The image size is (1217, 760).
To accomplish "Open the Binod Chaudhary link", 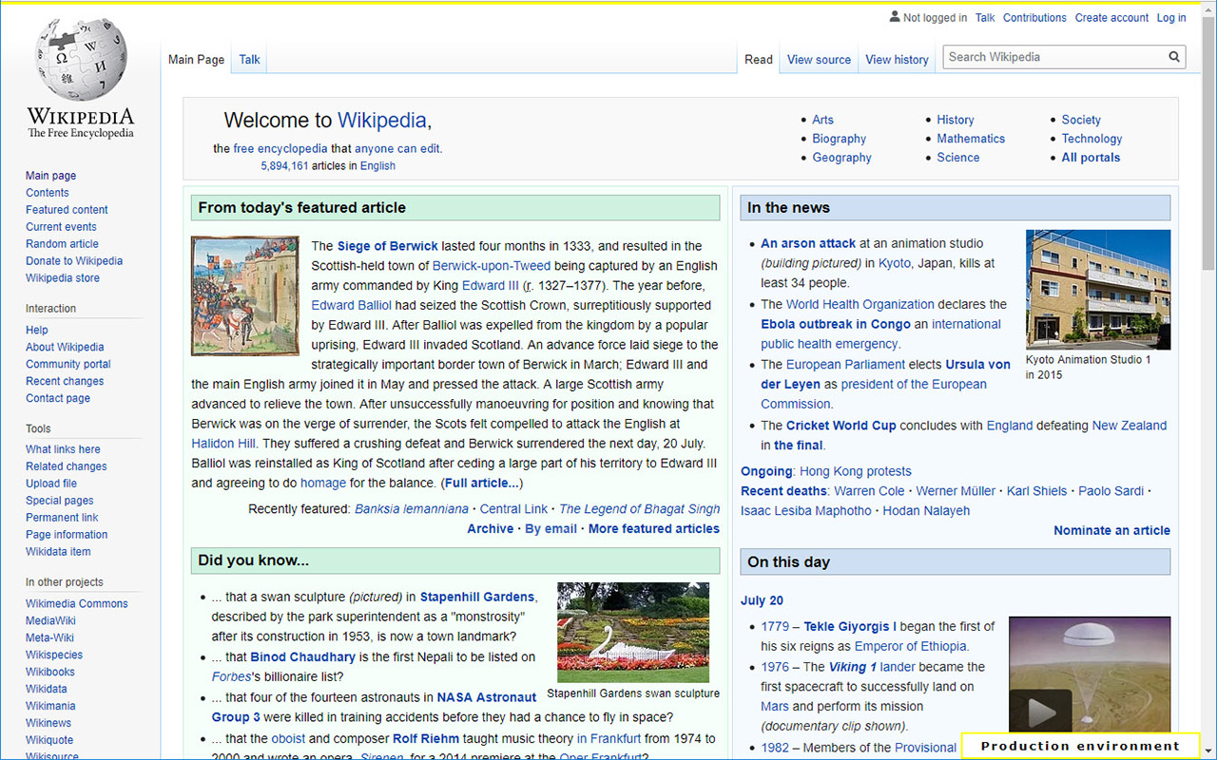I will tap(303, 657).
